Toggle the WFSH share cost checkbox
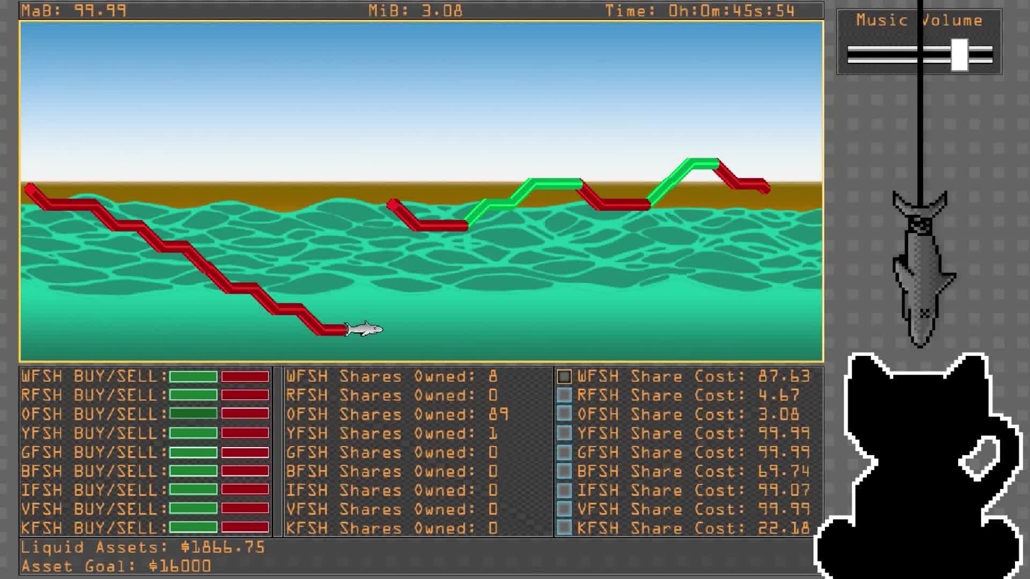1030x579 pixels. 564,376
